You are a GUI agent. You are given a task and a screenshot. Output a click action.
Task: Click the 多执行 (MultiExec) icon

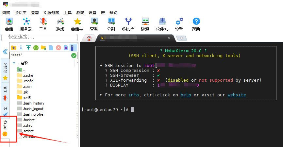click(x=128, y=24)
